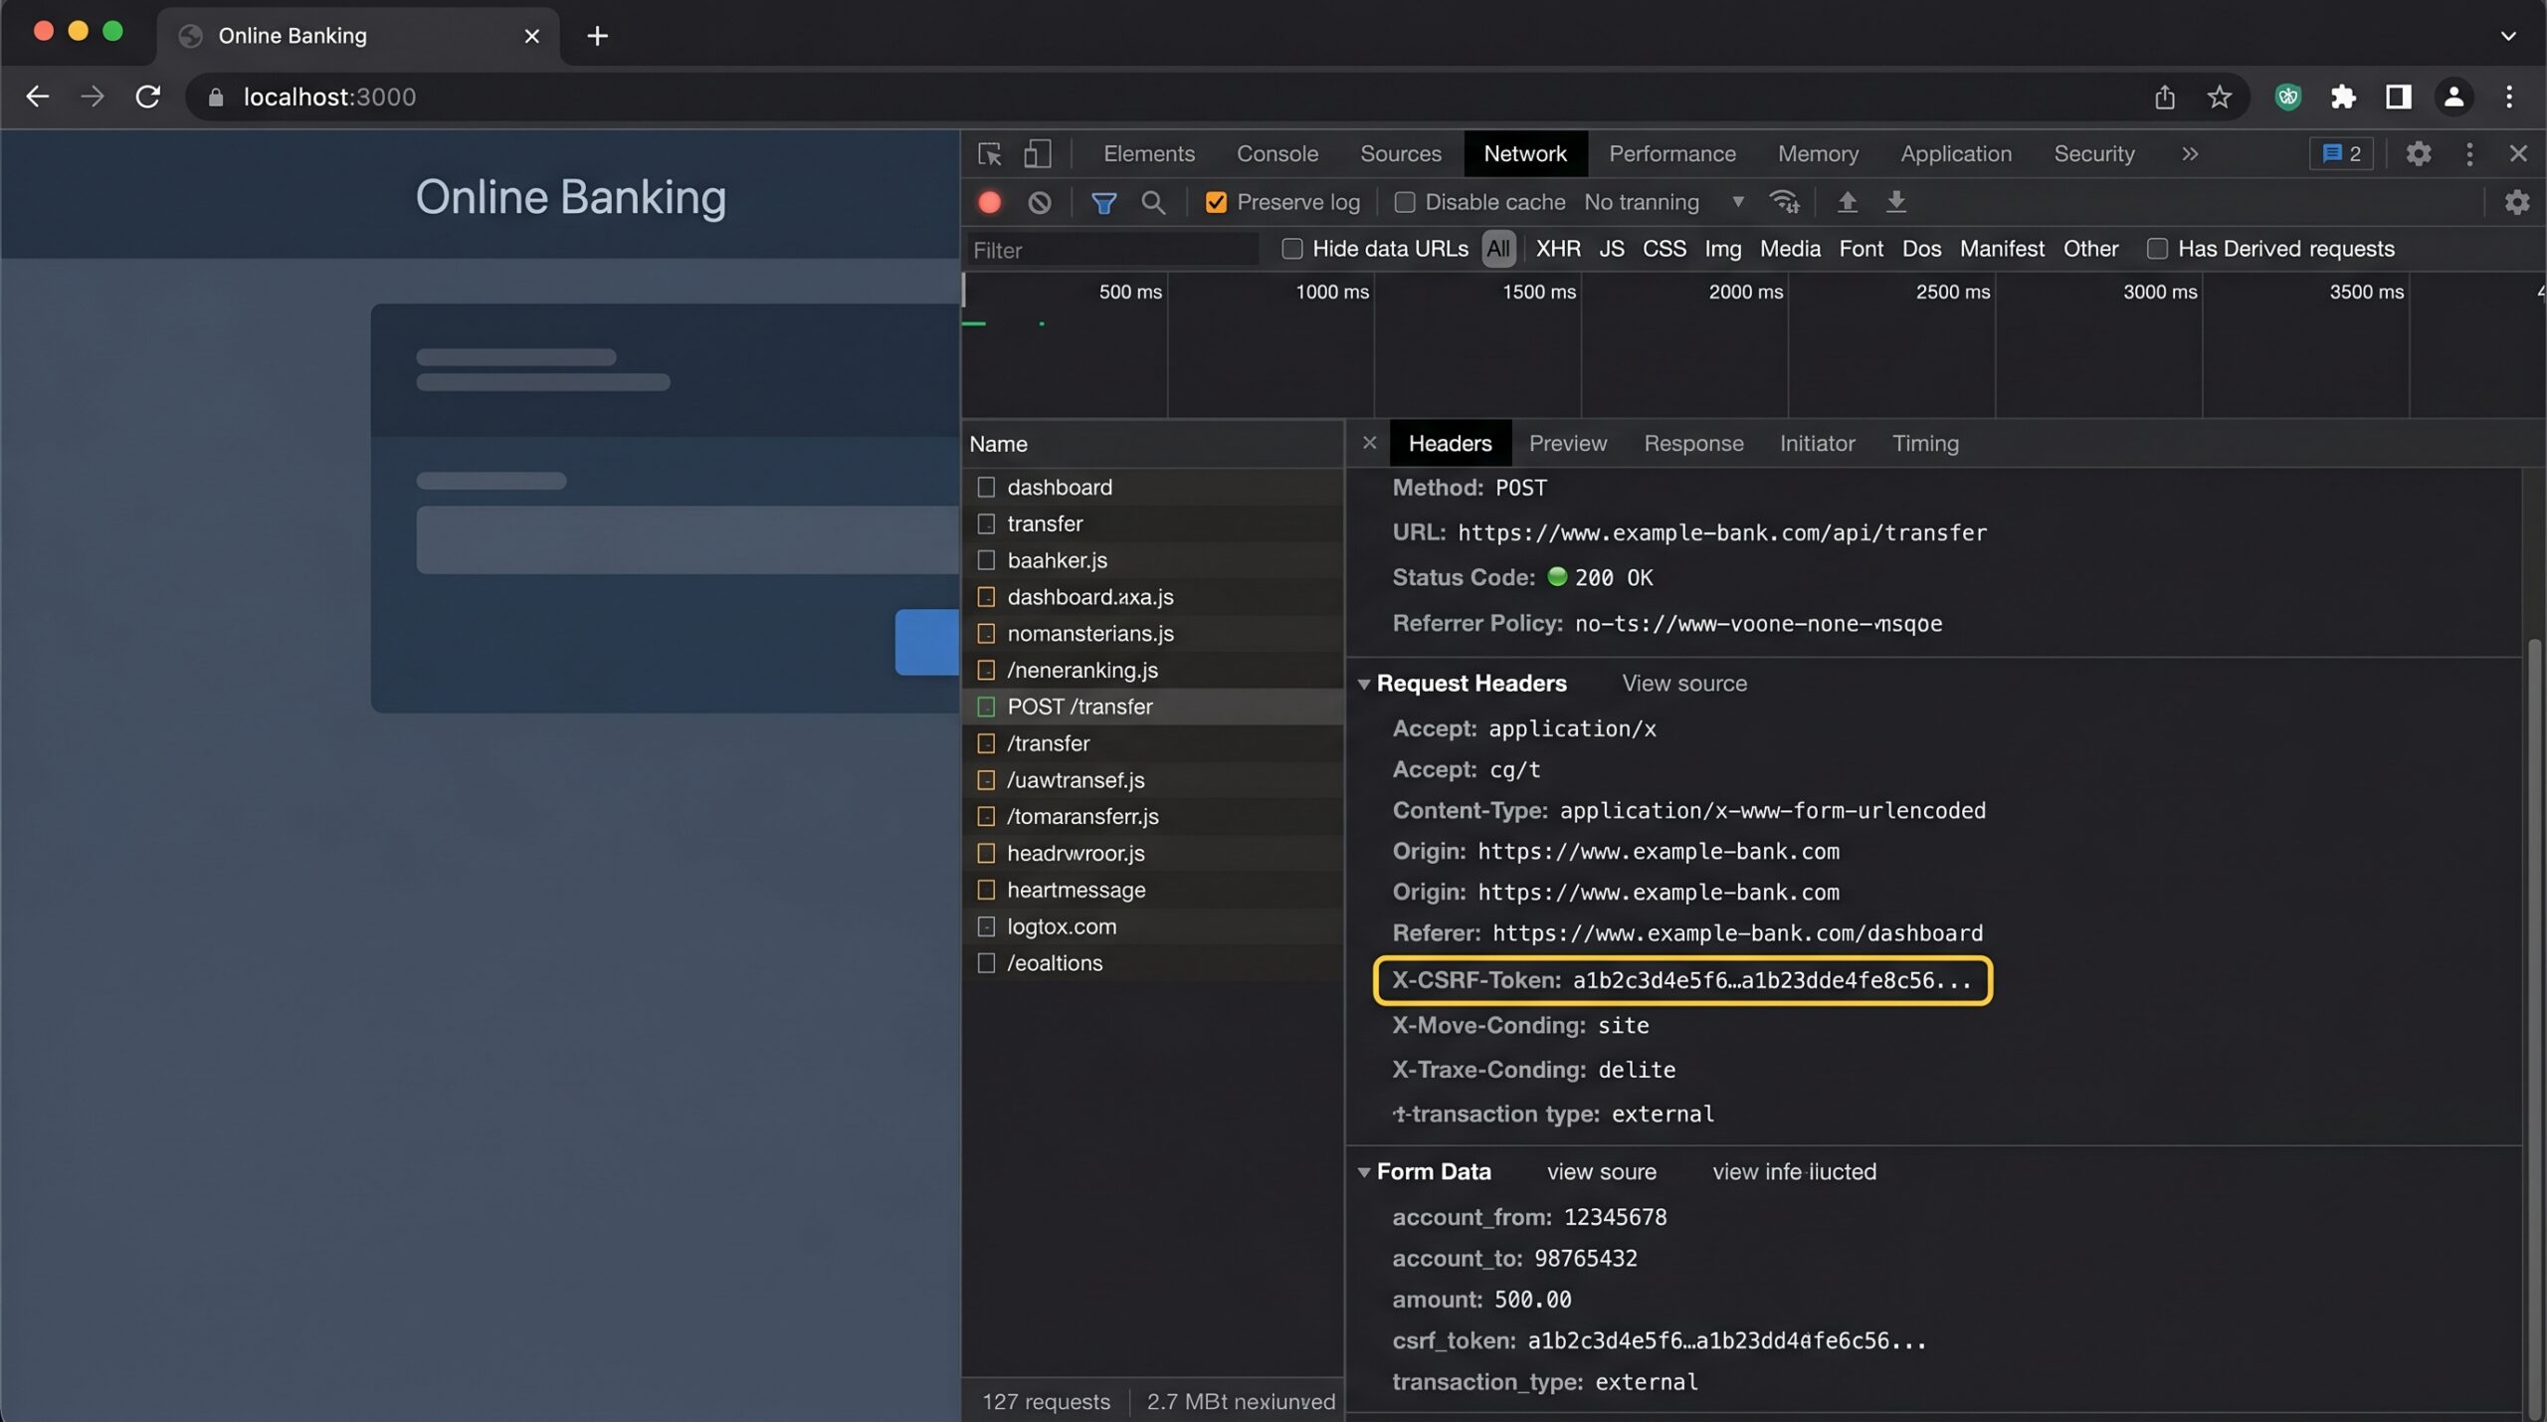Click the blue button in banking form
2547x1422 pixels.
(x=927, y=642)
